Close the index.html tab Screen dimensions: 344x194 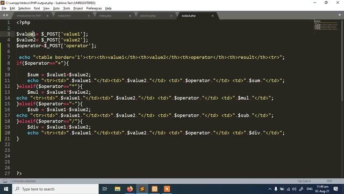point(89,16)
